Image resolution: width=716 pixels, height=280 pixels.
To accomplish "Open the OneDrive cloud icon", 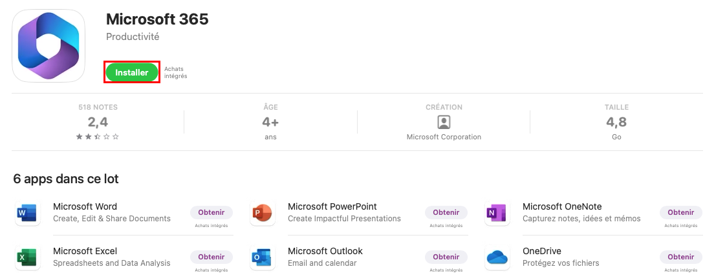I will [497, 257].
